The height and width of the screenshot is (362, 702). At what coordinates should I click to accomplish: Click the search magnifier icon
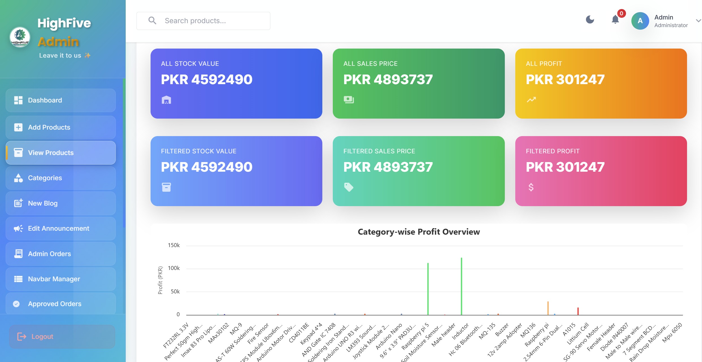click(152, 21)
